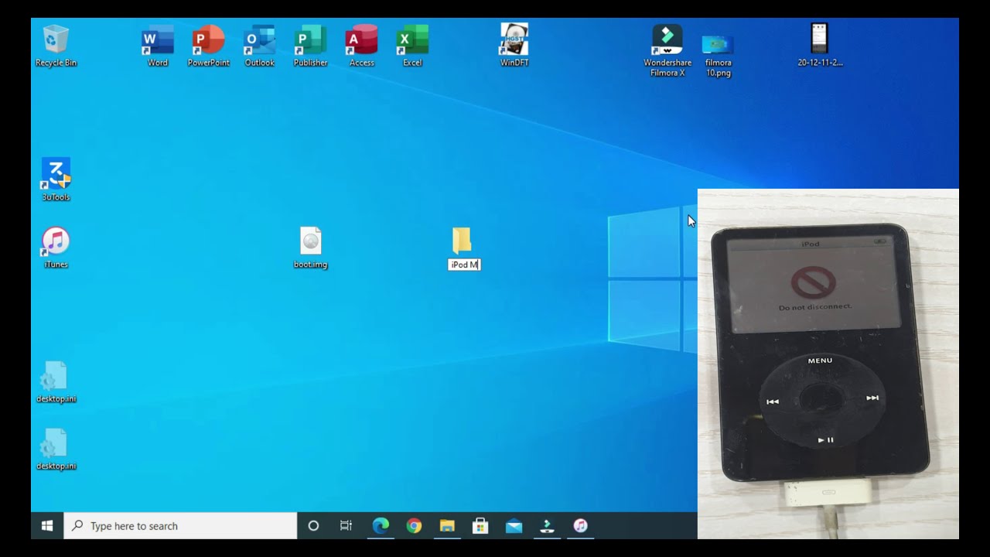The width and height of the screenshot is (990, 557).
Task: Open the 3uTools desktop shortcut
Action: pyautogui.click(x=56, y=180)
